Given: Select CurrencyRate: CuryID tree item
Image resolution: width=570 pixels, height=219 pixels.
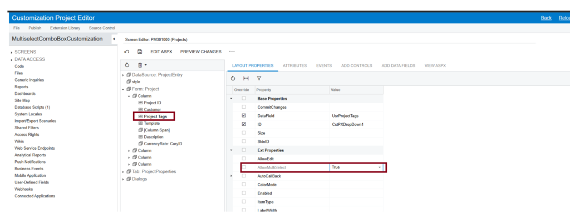Looking at the screenshot, I should pos(163,144).
